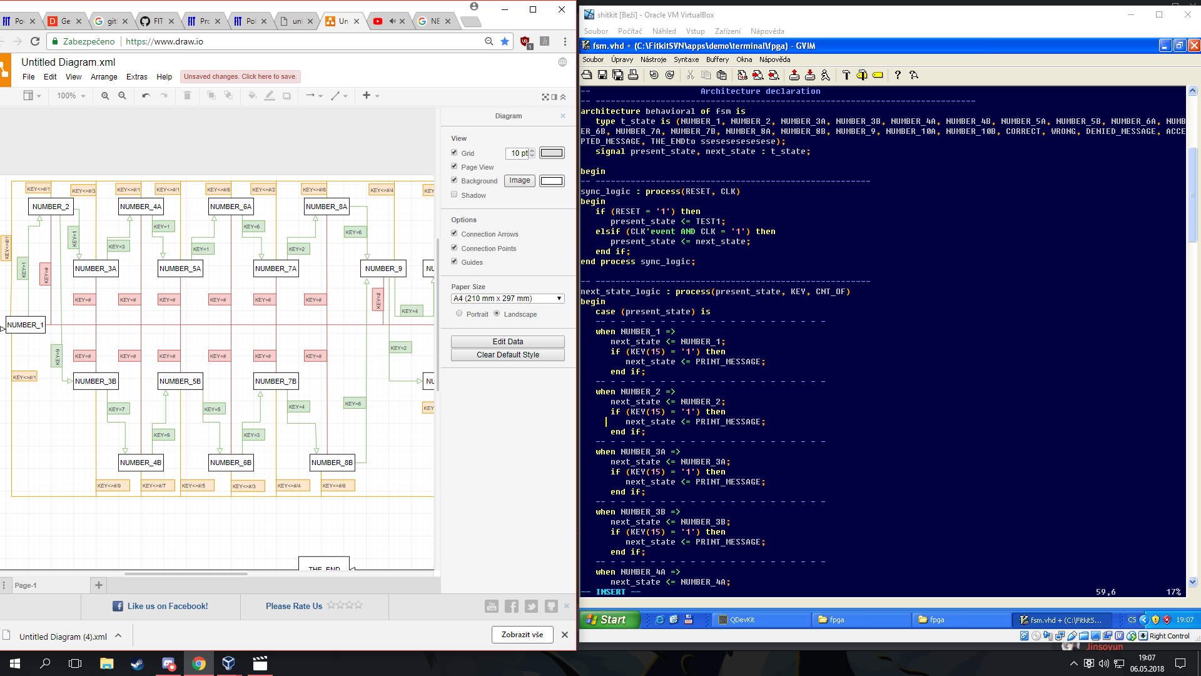Viewport: 1201px width, 676px height.
Task: Toggle Background checkbox
Action: pyautogui.click(x=454, y=180)
